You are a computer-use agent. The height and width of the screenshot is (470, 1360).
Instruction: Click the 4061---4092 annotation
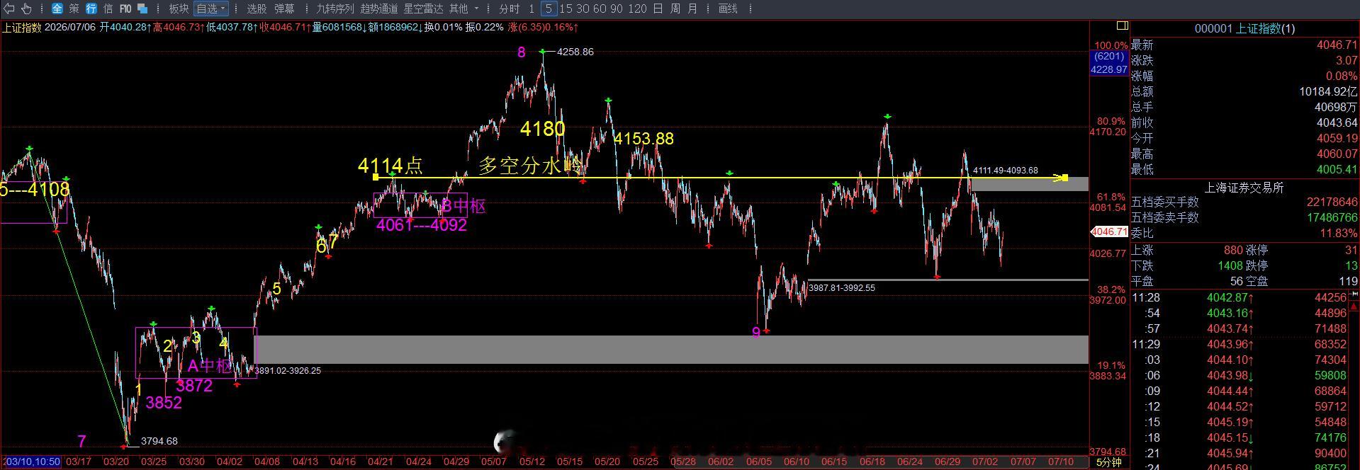(422, 225)
